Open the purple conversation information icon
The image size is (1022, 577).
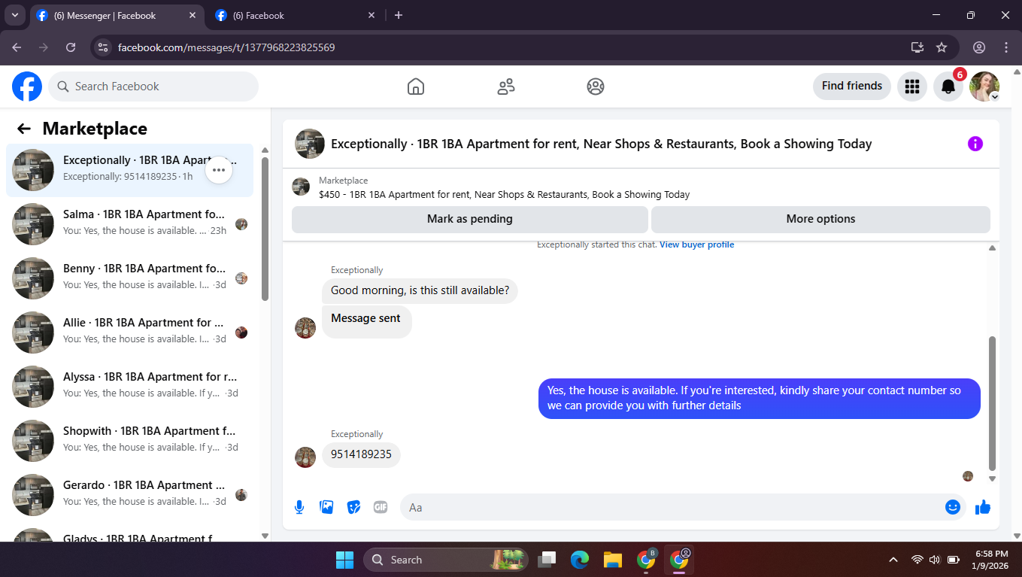coord(975,144)
